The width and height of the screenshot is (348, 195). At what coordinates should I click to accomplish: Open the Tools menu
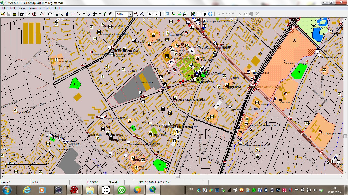[48, 8]
